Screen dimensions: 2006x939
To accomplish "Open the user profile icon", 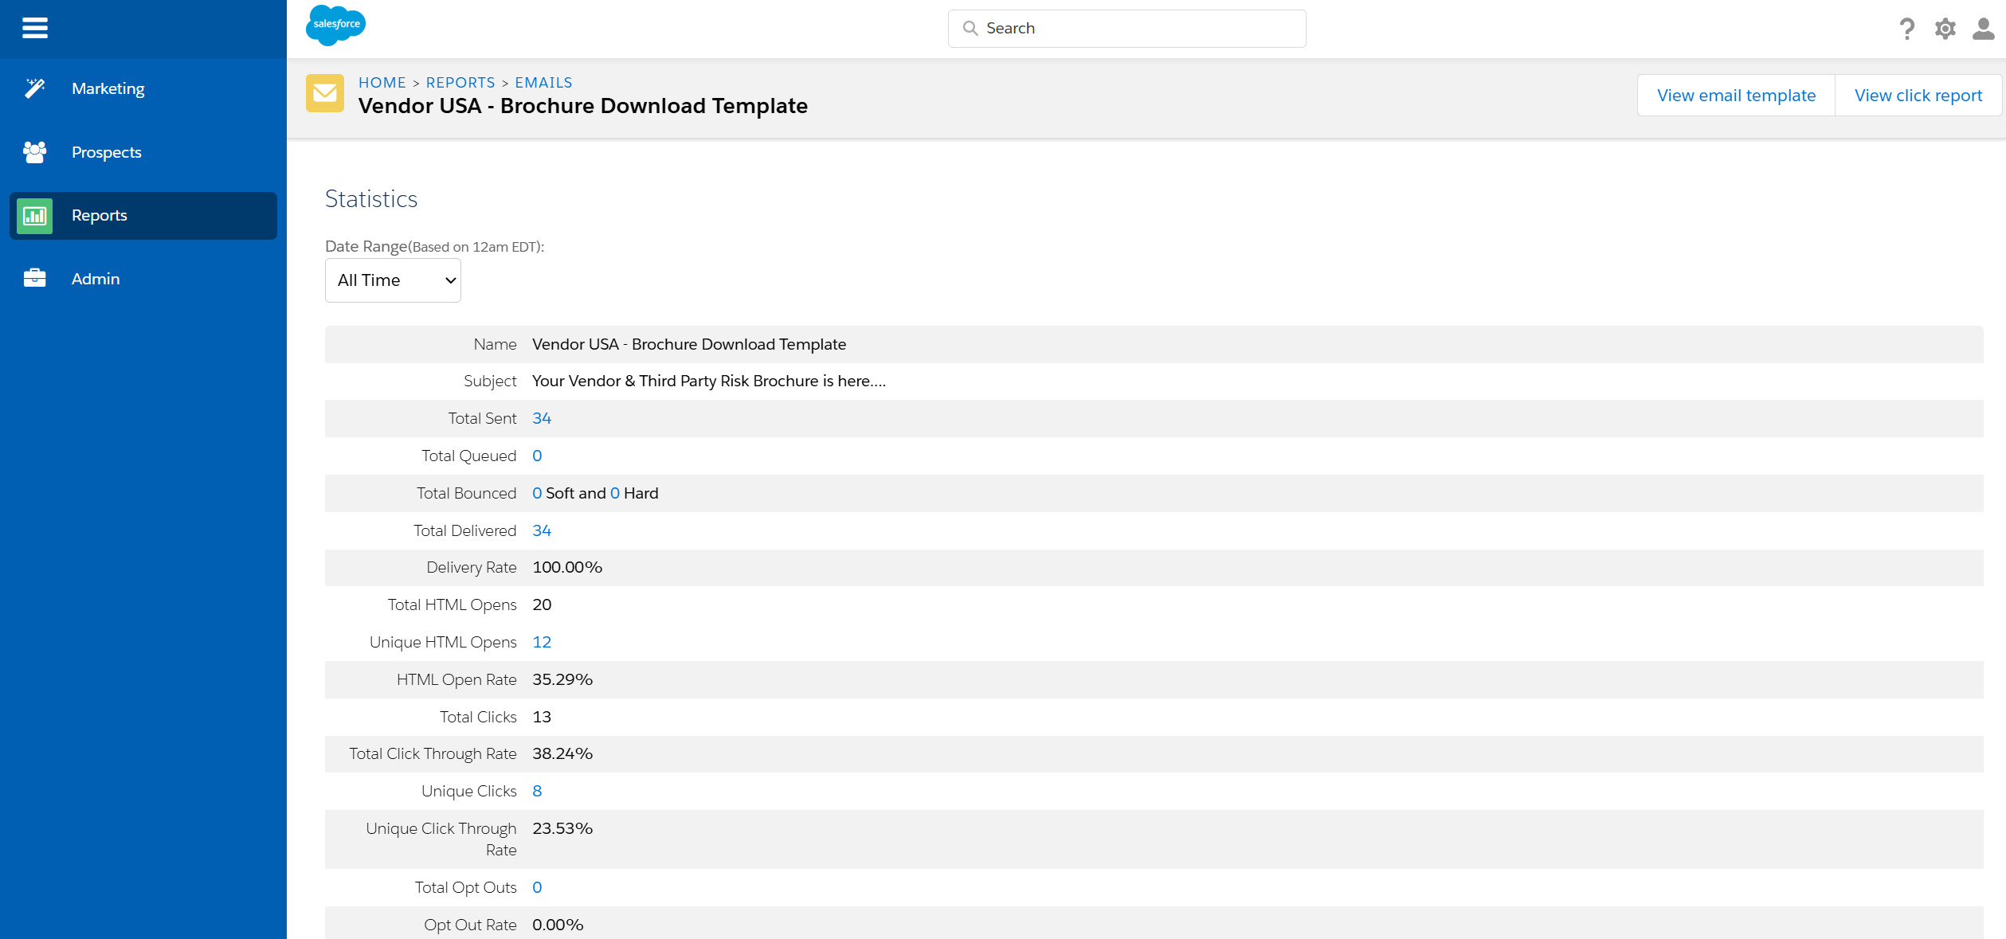I will [1983, 29].
